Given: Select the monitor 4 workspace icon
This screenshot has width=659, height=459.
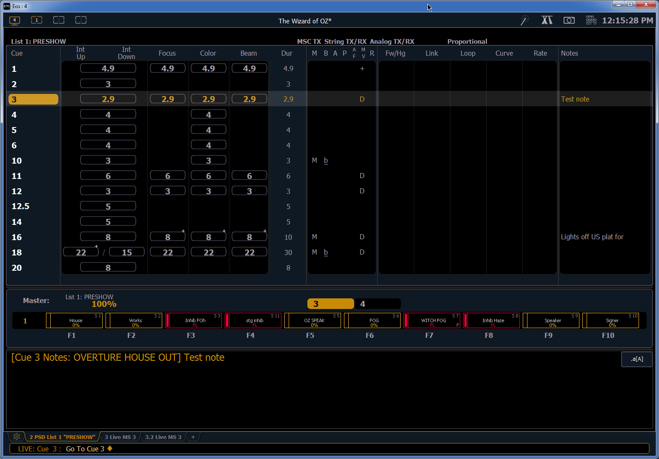Looking at the screenshot, I should pos(14,20).
